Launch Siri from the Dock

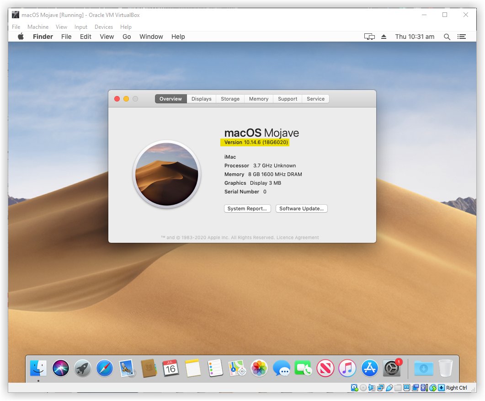click(61, 368)
